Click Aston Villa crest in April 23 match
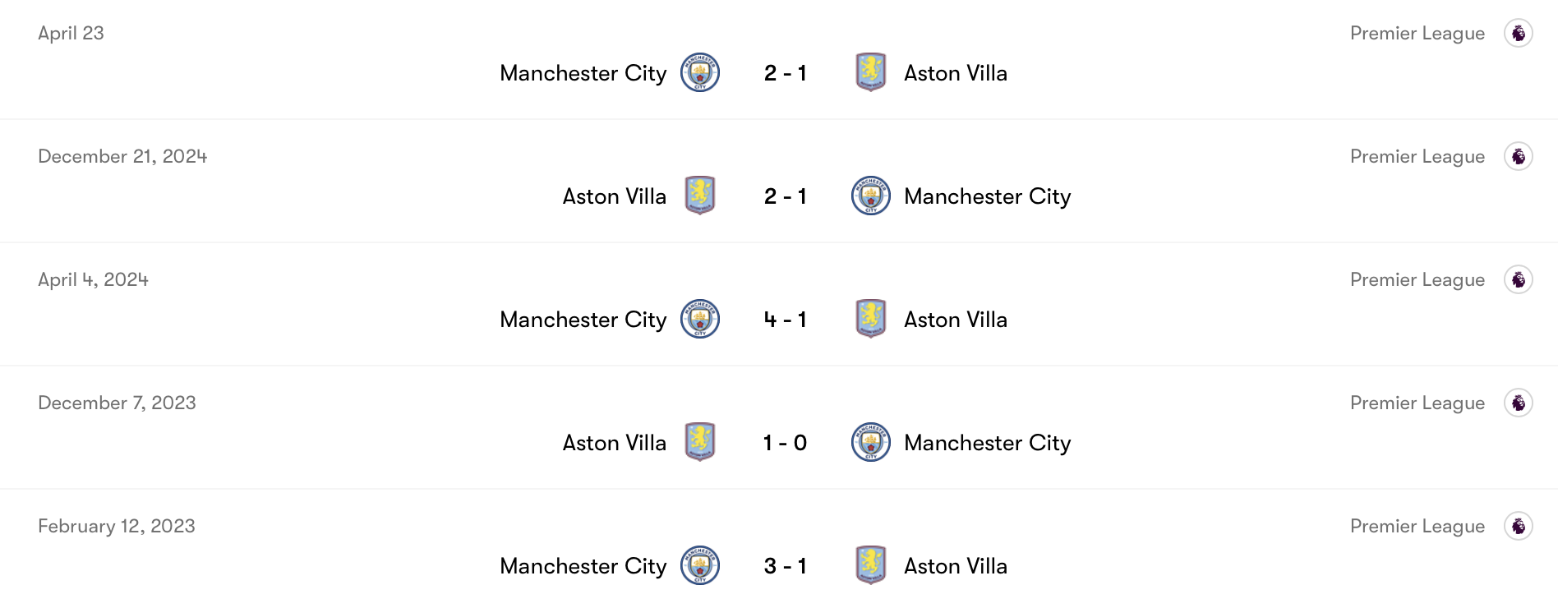The height and width of the screenshot is (608, 1558). (870, 72)
